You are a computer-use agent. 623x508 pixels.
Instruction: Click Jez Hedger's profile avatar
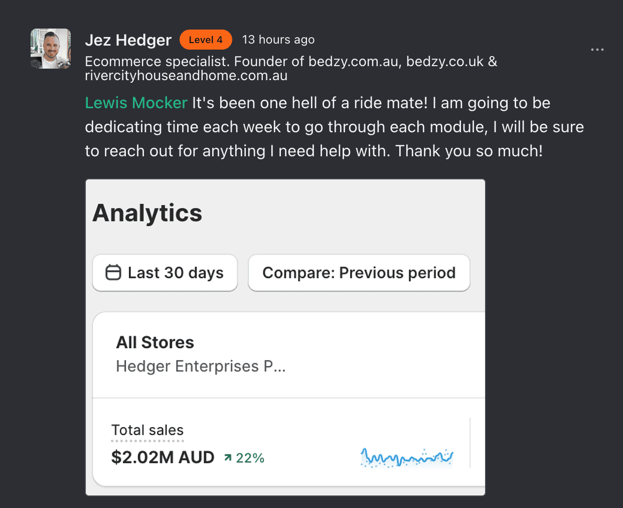pos(51,49)
